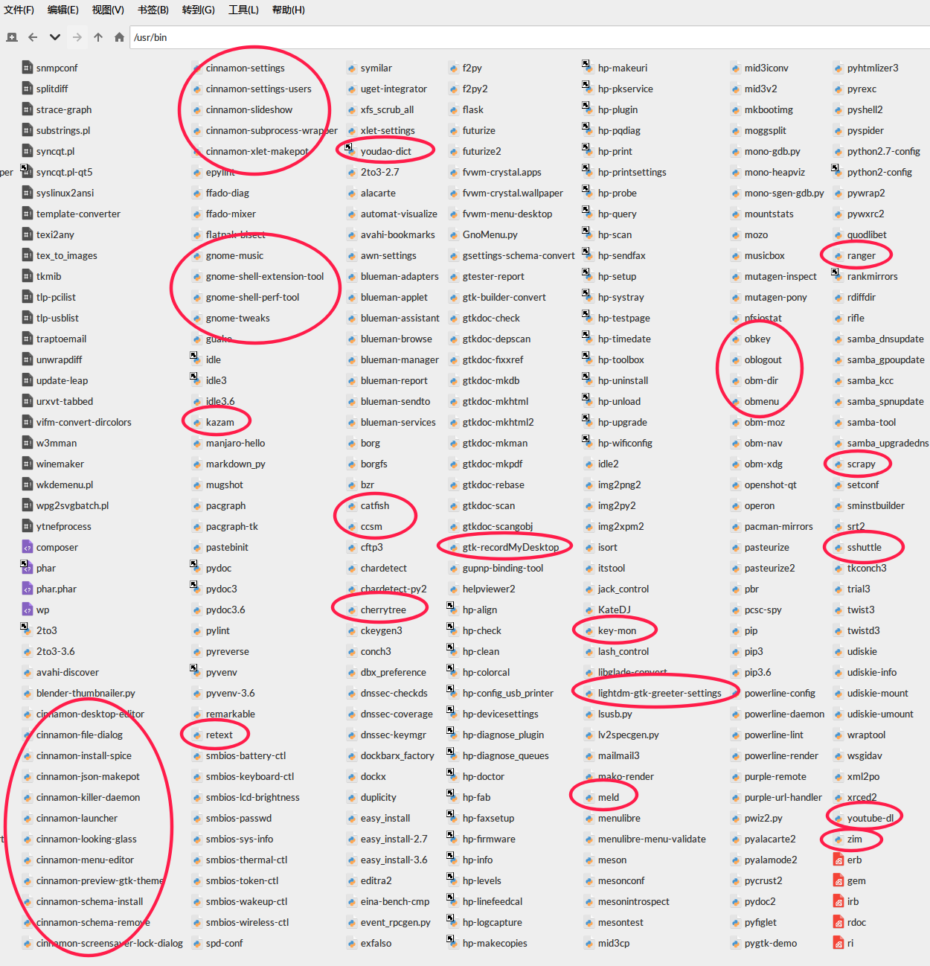
Task: Select the file named cinnamon-settings
Action: pos(246,68)
